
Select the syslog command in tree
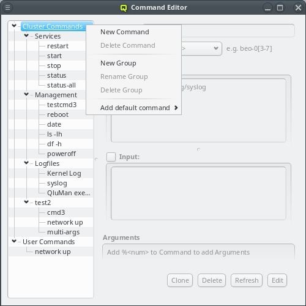[x=57, y=183]
